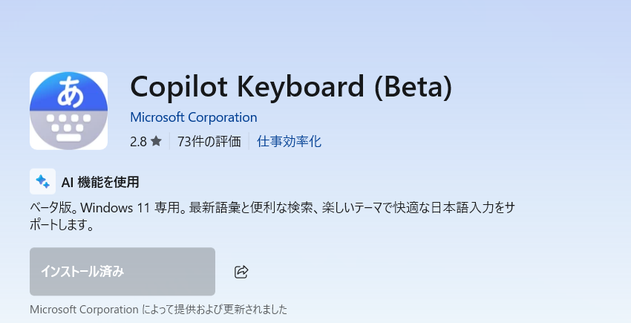
Task: Click the keyboard graphic in the app logo
Action: tap(68, 126)
